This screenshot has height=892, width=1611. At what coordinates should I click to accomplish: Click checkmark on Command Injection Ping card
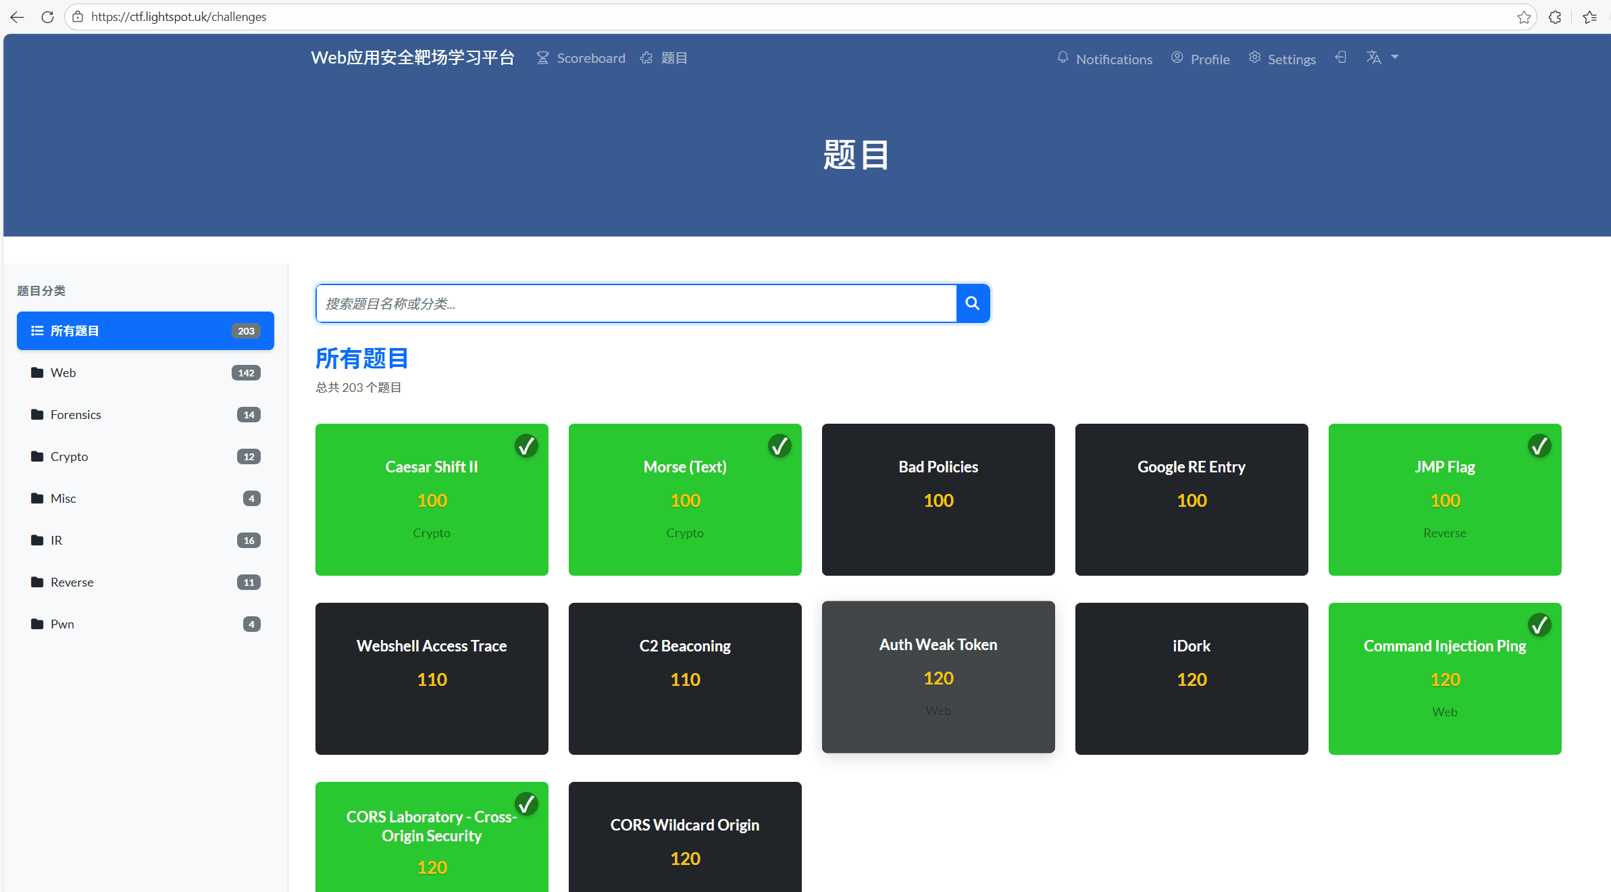(x=1539, y=625)
